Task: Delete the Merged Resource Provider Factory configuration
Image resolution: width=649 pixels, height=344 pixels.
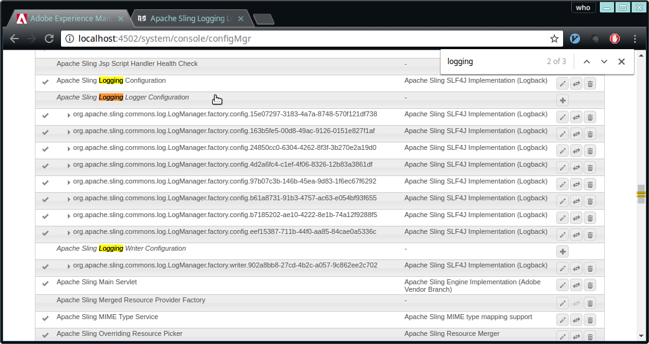Action: [591, 304]
